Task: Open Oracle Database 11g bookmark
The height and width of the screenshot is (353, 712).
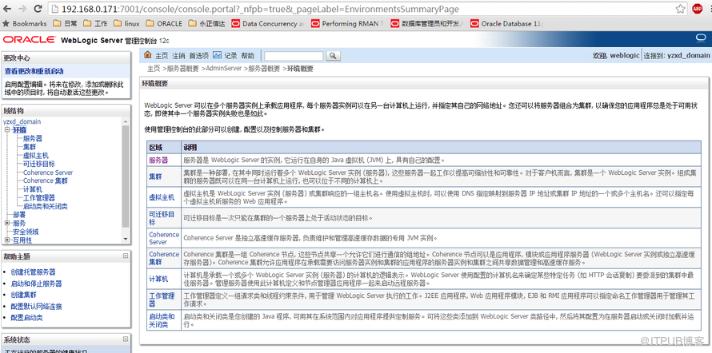Action: pos(506,24)
